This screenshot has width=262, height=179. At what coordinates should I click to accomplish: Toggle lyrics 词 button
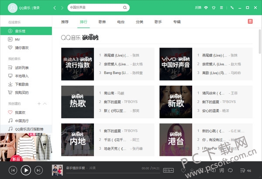[221, 170]
